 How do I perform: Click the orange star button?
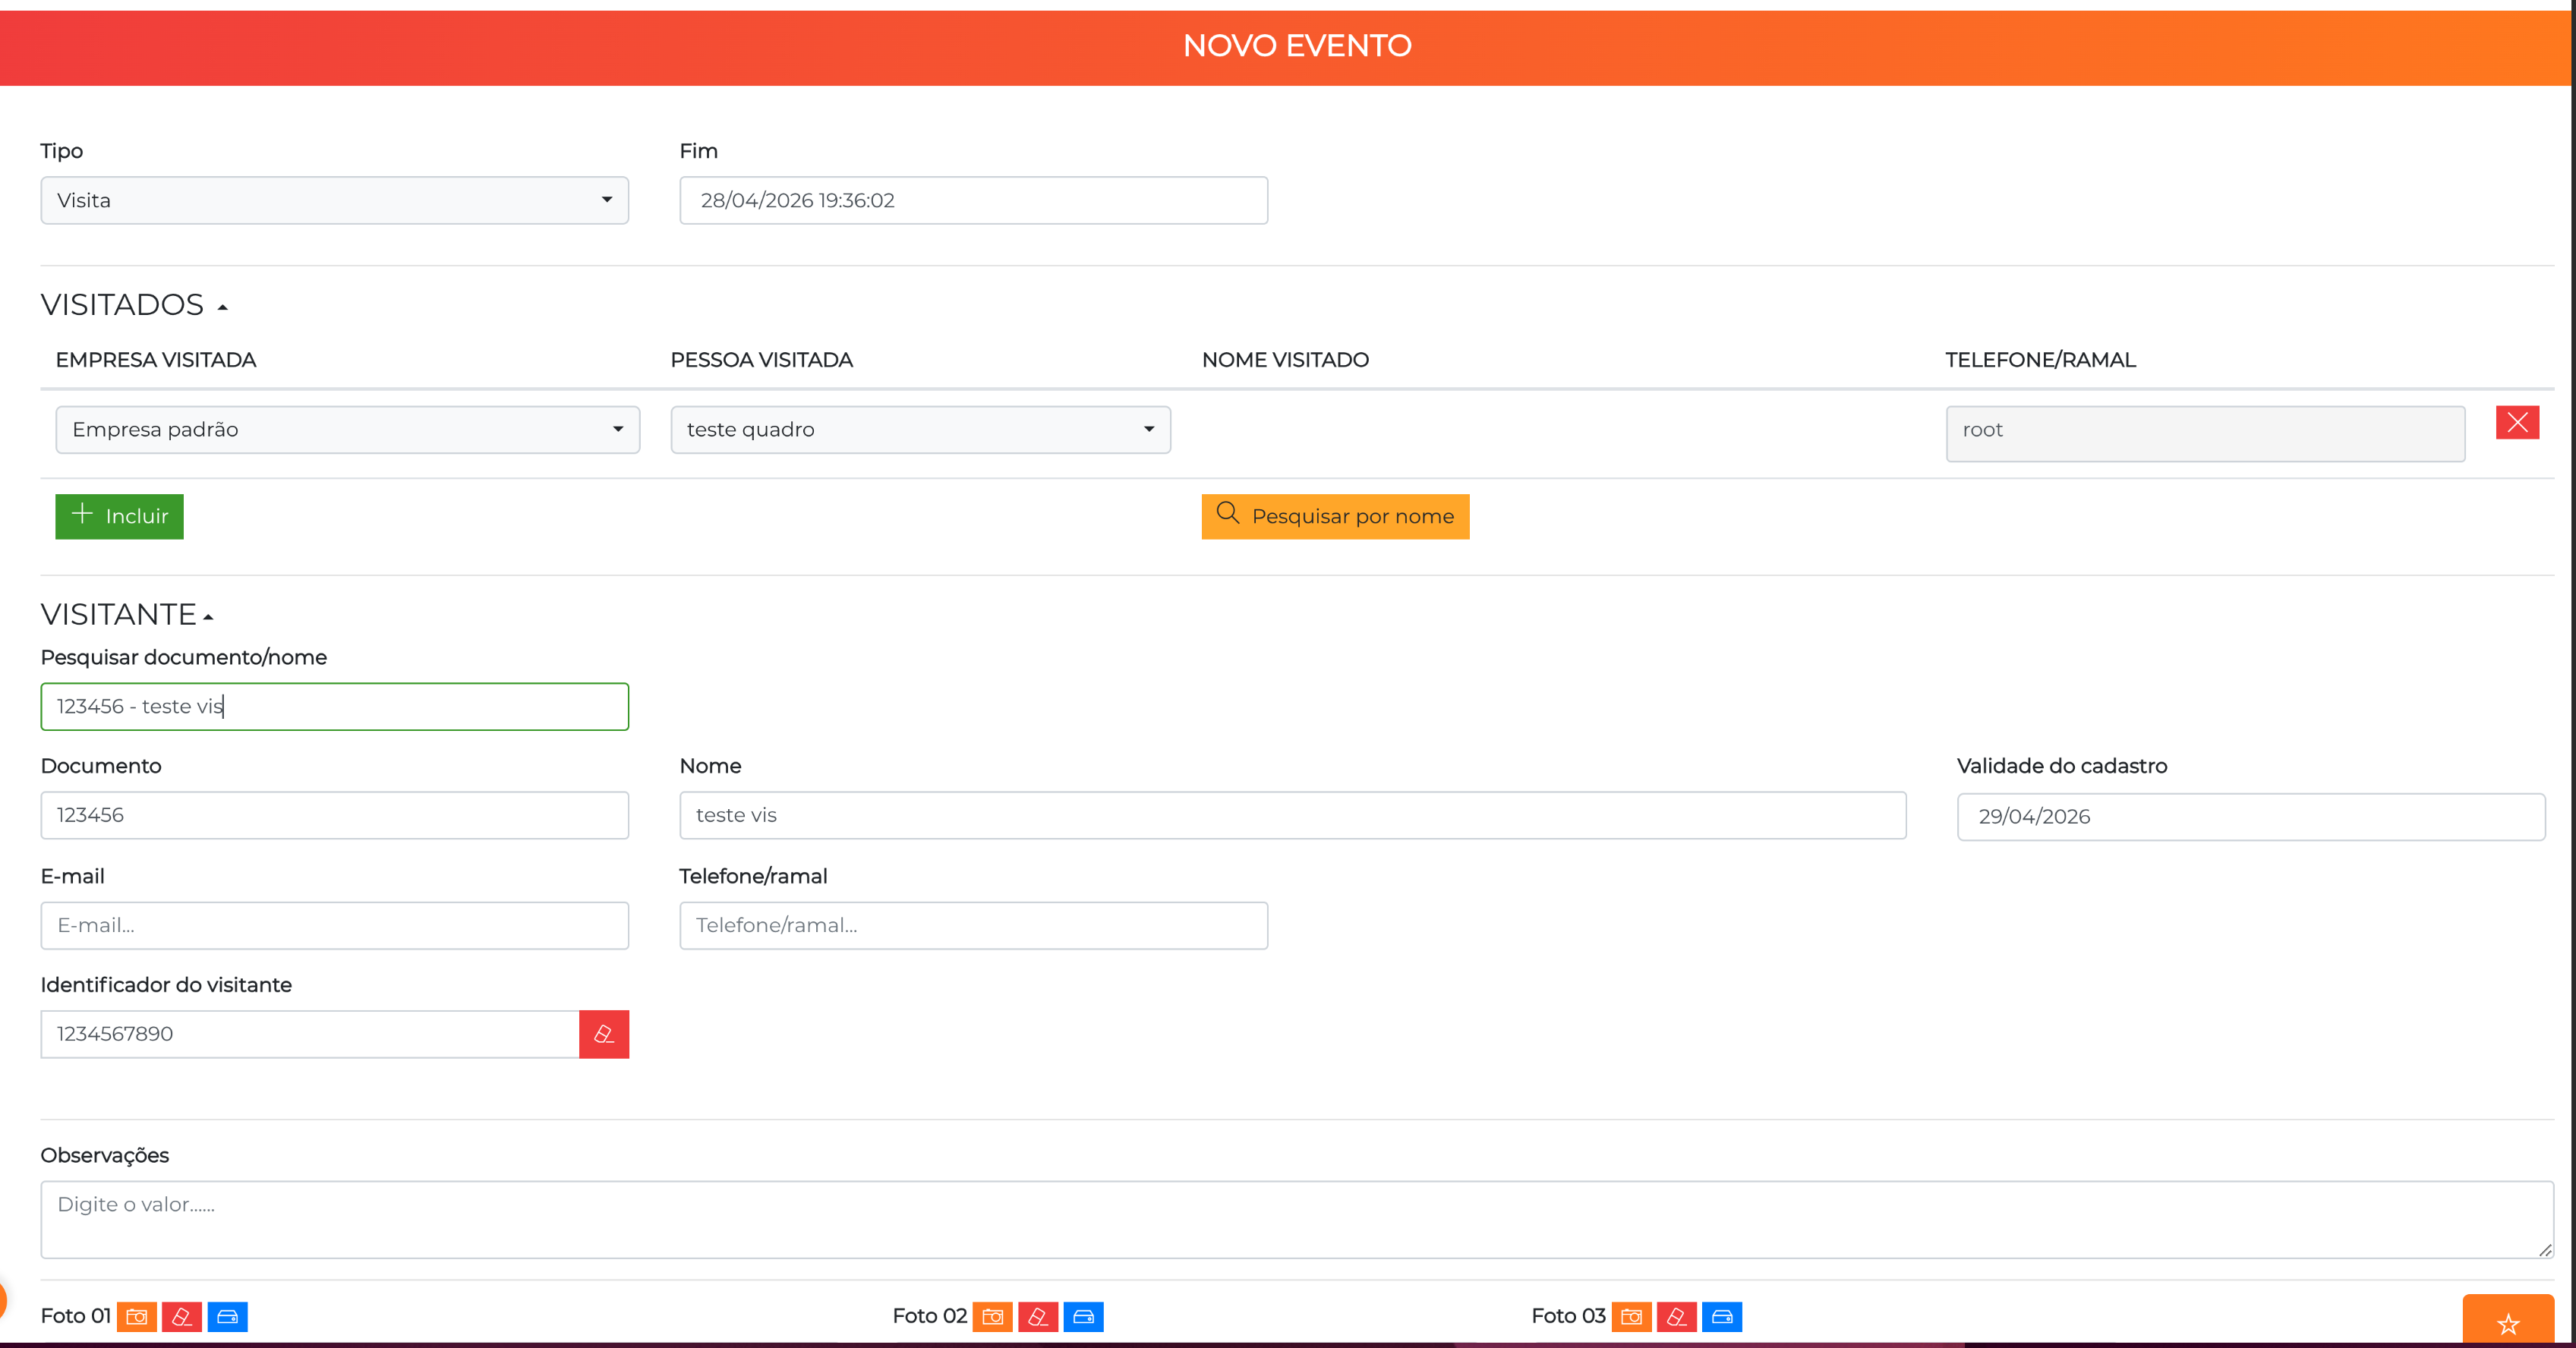[2508, 1320]
